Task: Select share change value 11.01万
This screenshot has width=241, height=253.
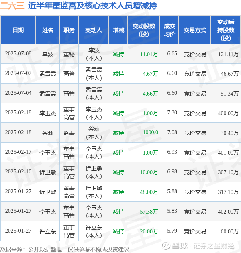Action: [x=149, y=54]
